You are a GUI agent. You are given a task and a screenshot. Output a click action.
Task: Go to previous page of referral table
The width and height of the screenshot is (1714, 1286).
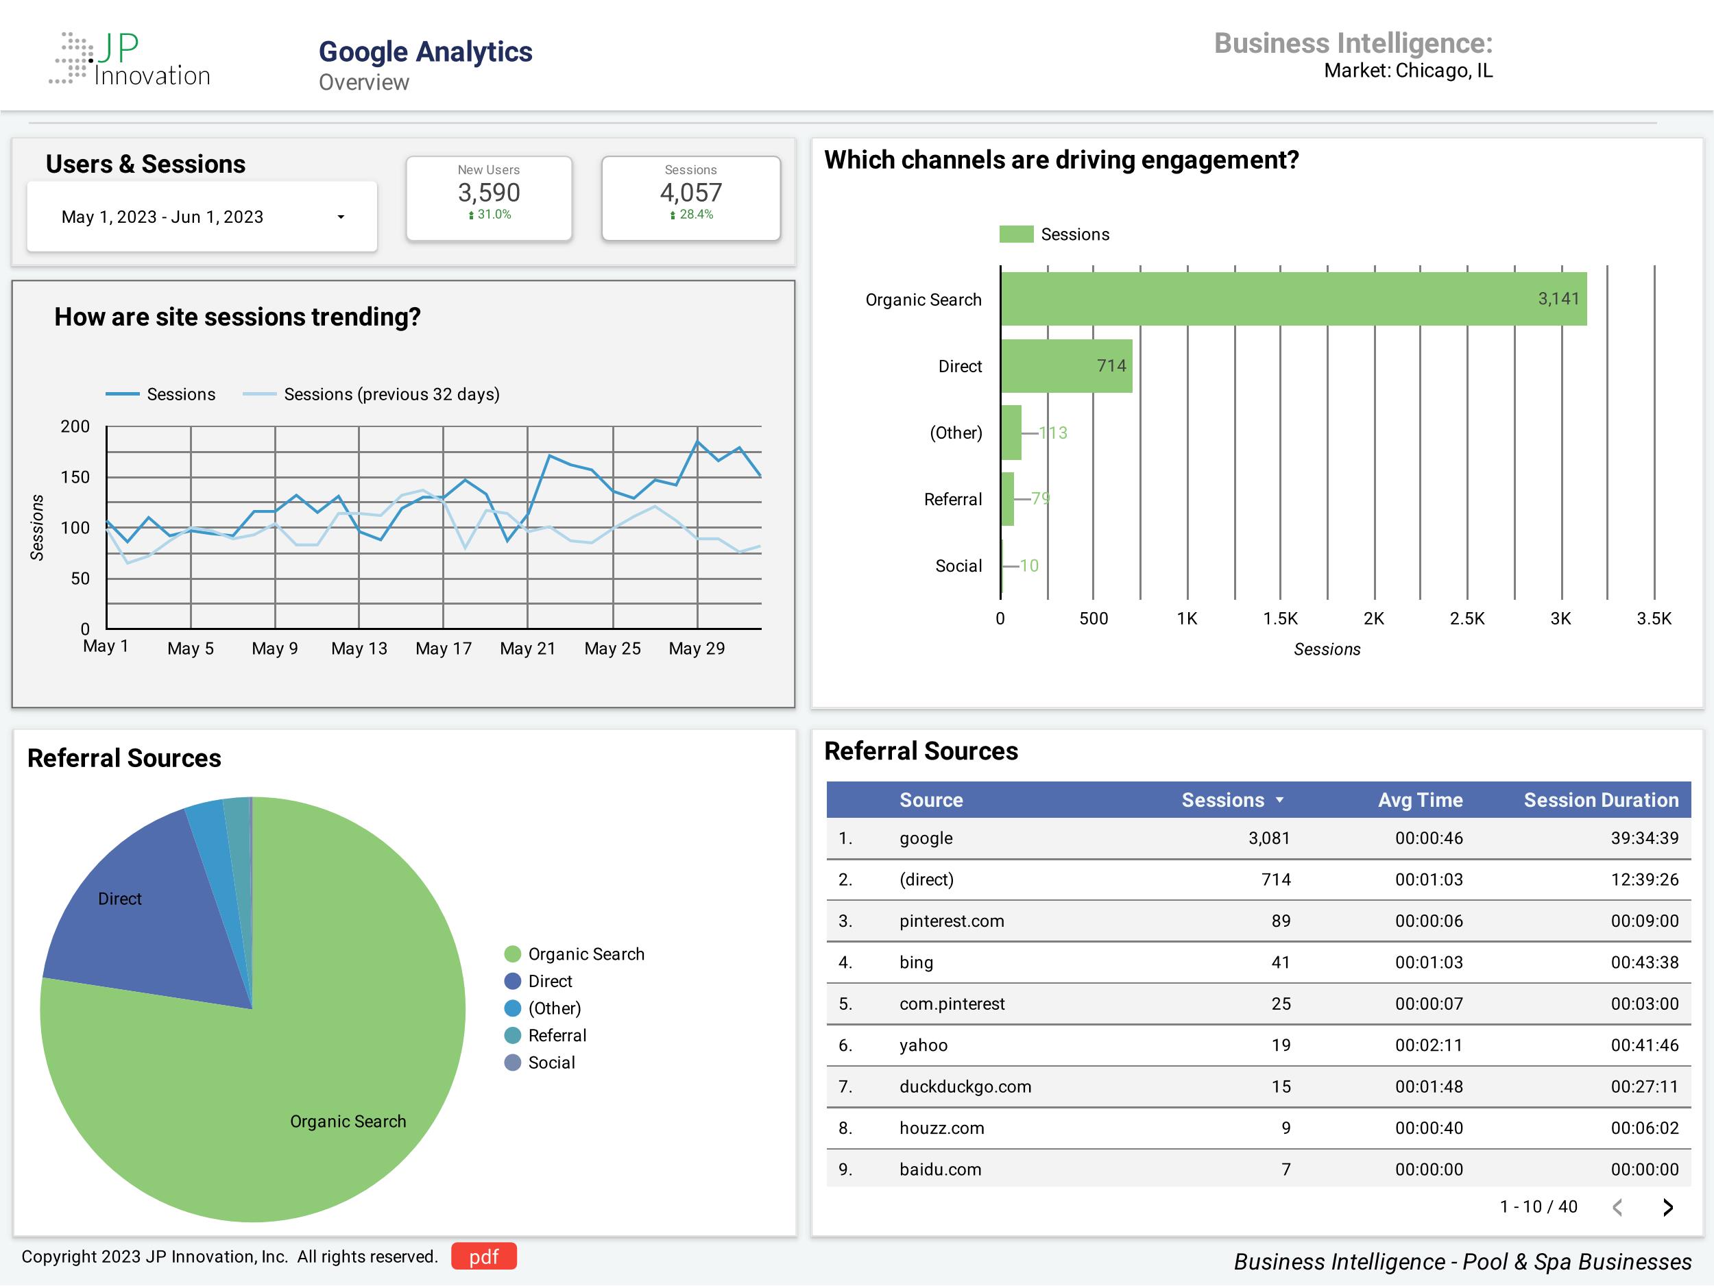tap(1617, 1207)
